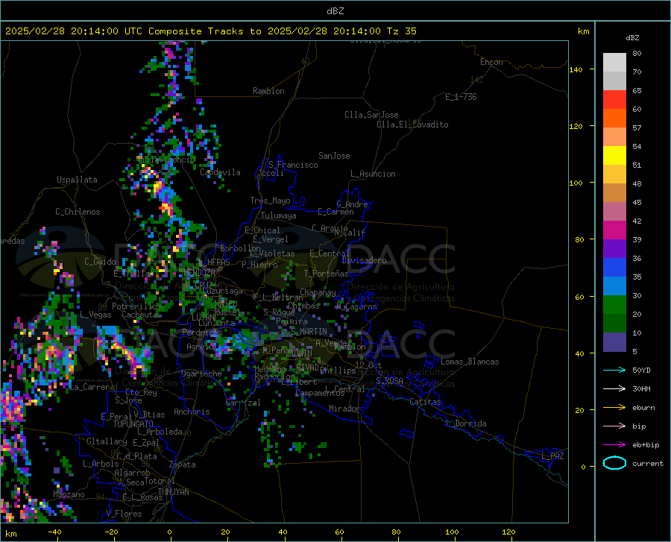Click the Borbollon place label
Image resolution: width=671 pixels, height=542 pixels.
click(x=241, y=248)
